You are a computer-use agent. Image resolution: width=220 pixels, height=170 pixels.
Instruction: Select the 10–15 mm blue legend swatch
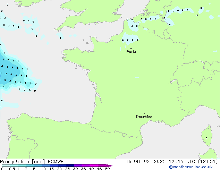click(x=46, y=165)
